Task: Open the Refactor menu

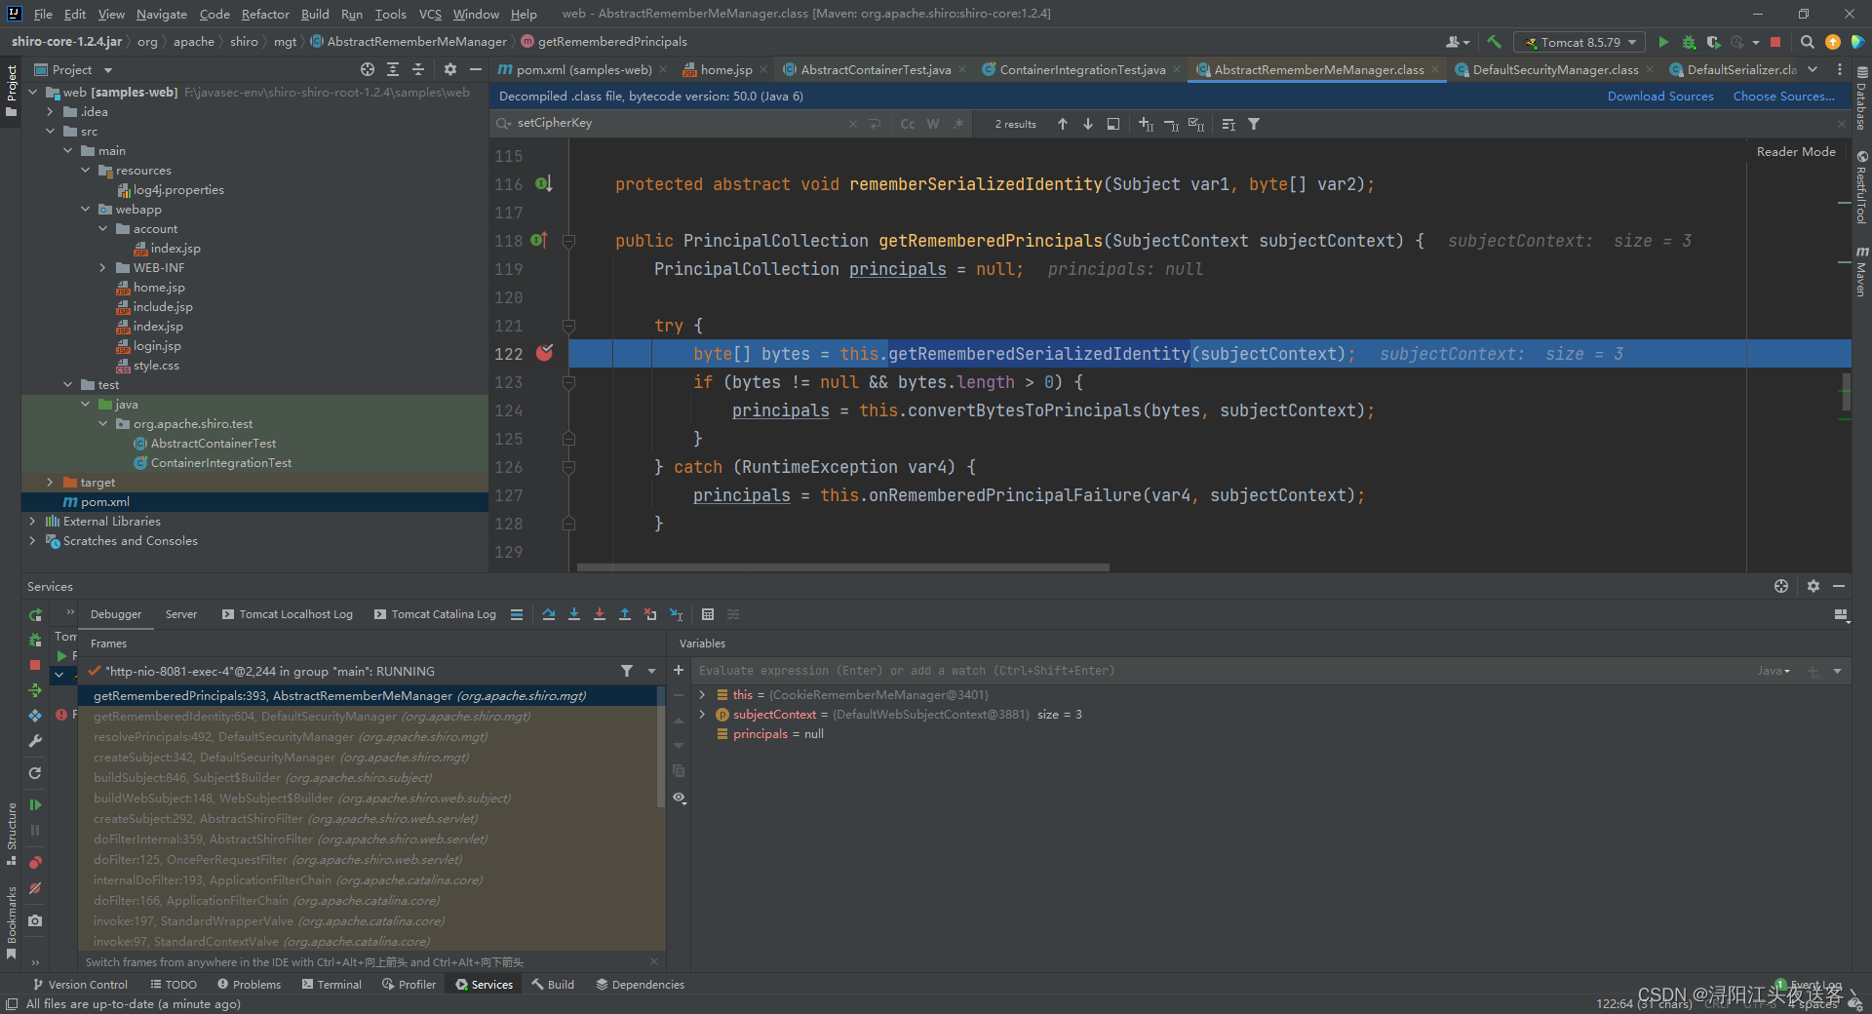Action: 265,14
